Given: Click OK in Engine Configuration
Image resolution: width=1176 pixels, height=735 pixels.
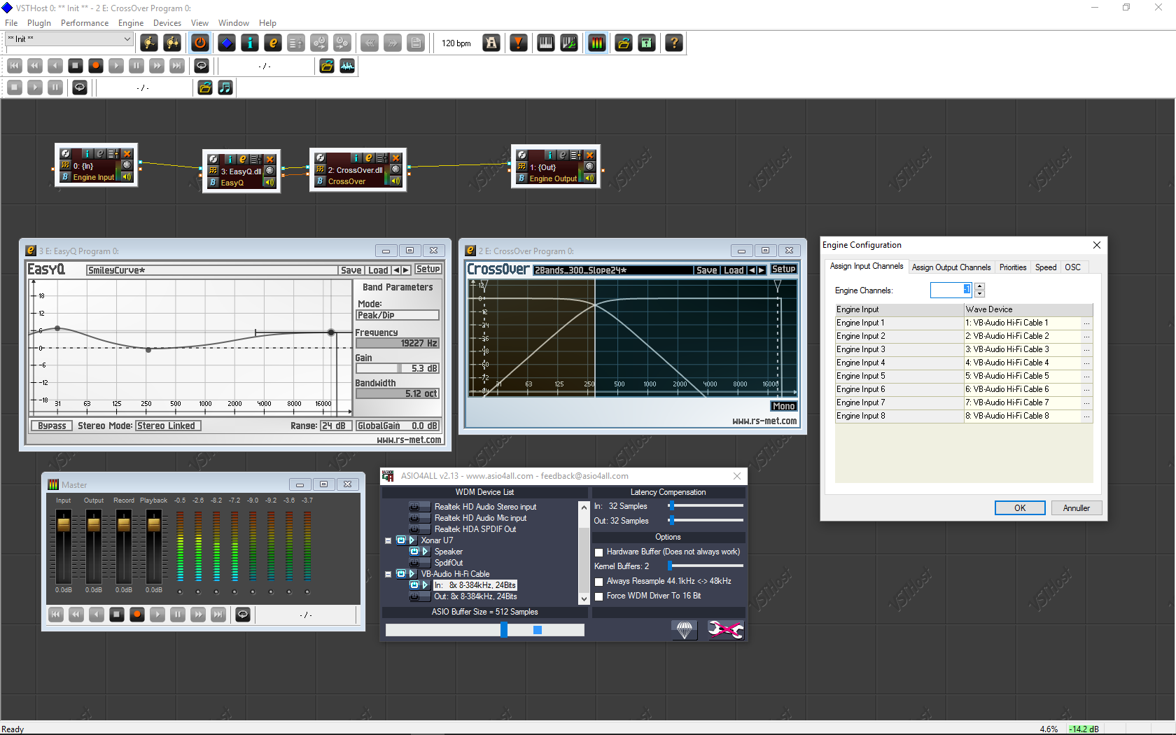Looking at the screenshot, I should (x=1020, y=508).
